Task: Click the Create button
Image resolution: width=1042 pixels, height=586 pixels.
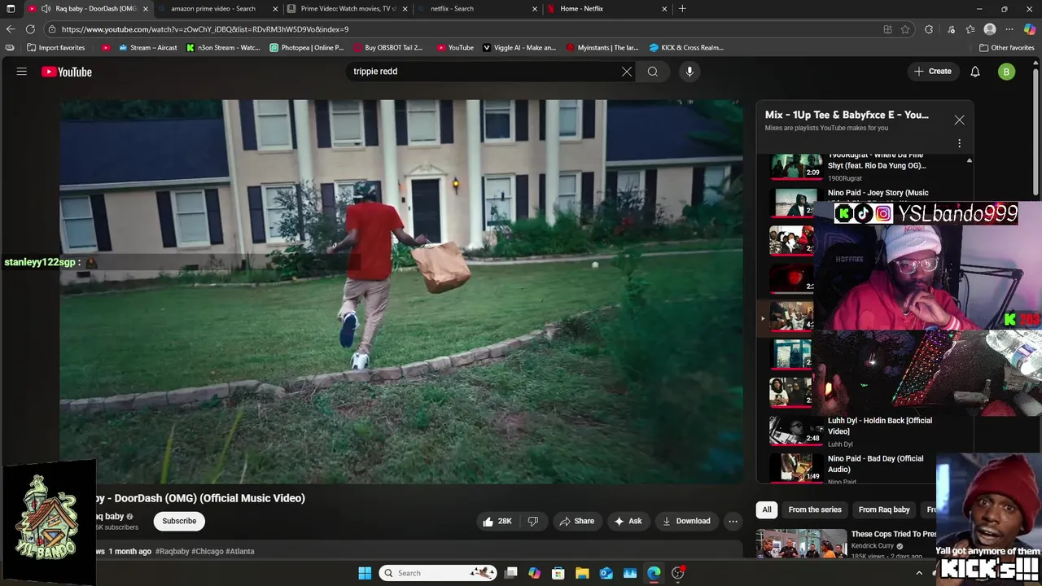Action: pyautogui.click(x=933, y=72)
